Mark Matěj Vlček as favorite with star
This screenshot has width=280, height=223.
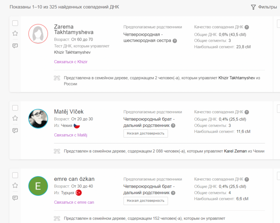click(15, 118)
